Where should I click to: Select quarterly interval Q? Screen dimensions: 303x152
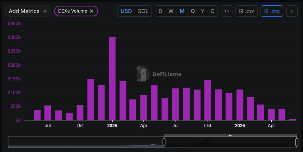(193, 11)
